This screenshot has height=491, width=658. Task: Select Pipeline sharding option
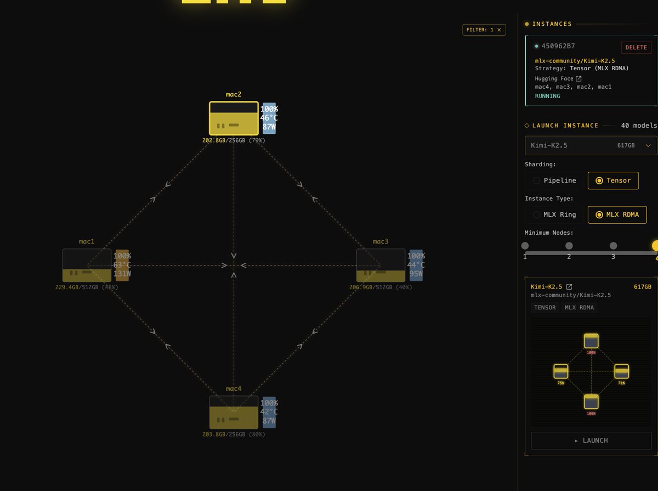554,180
